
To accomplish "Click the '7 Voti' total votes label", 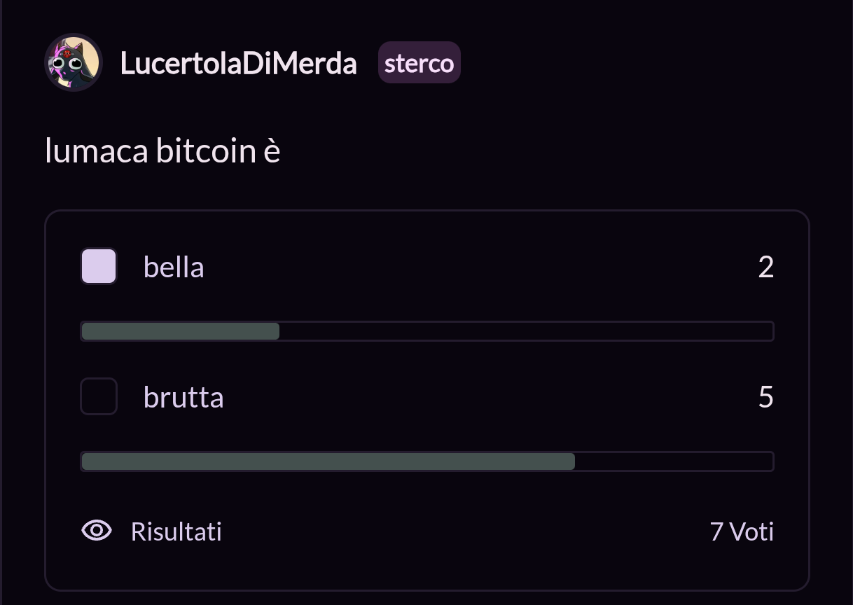I will tap(742, 531).
